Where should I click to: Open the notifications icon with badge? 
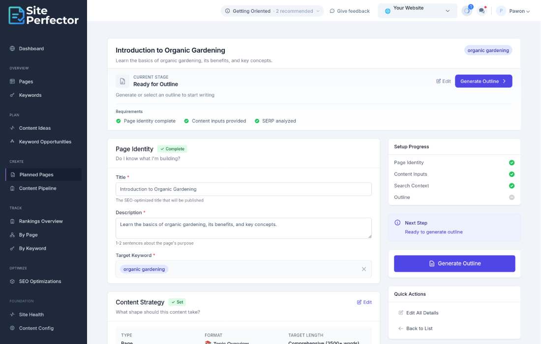(x=467, y=11)
